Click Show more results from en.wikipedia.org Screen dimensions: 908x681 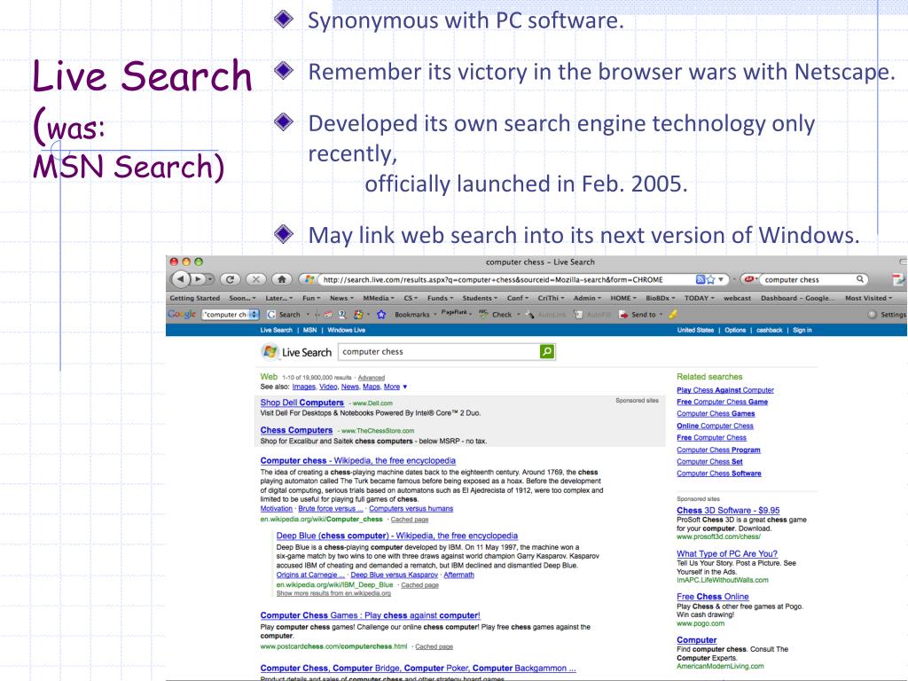(333, 593)
